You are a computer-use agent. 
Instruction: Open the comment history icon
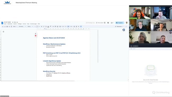pos(108,23)
